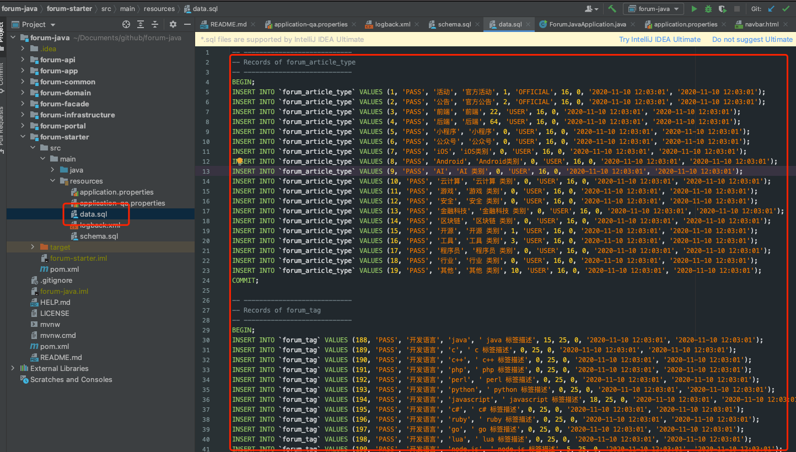Click resources in the breadcrumb bar

(x=159, y=9)
